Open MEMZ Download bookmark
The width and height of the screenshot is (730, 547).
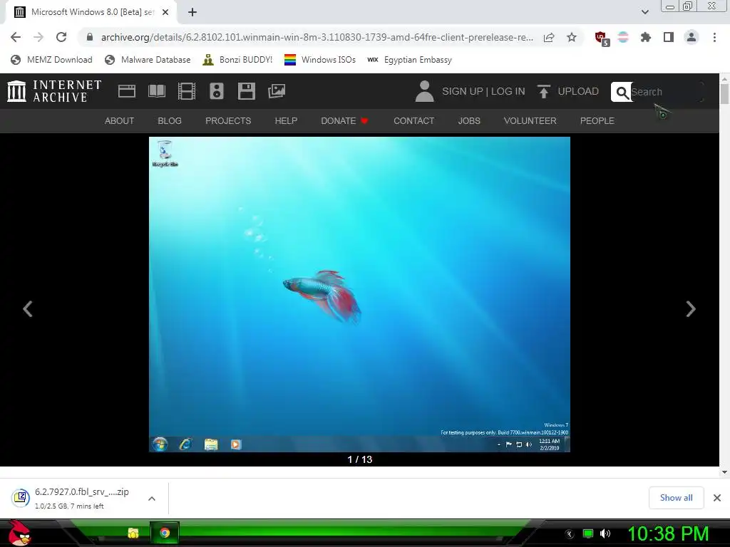(51, 60)
